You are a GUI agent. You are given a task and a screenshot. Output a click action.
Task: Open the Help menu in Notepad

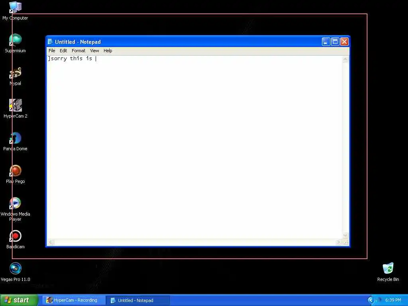(x=108, y=51)
